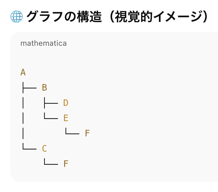Select node F nested under C

(66, 164)
